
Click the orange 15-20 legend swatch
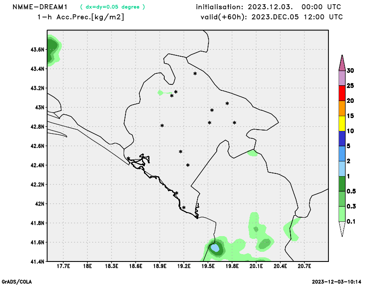(342, 108)
